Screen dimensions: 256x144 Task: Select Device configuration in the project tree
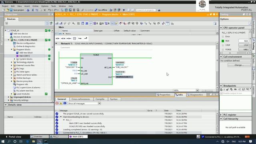26,43
